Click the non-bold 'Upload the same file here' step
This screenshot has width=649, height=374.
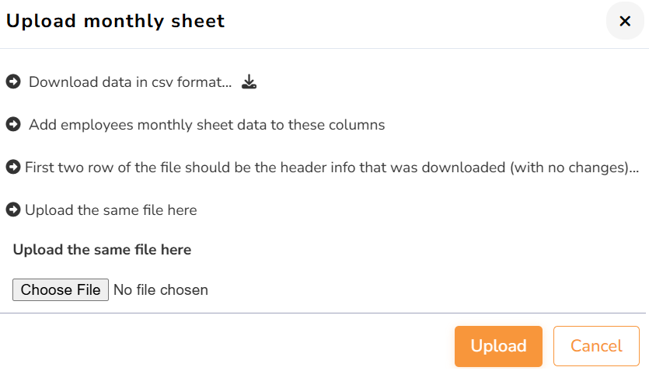pyautogui.click(x=110, y=210)
